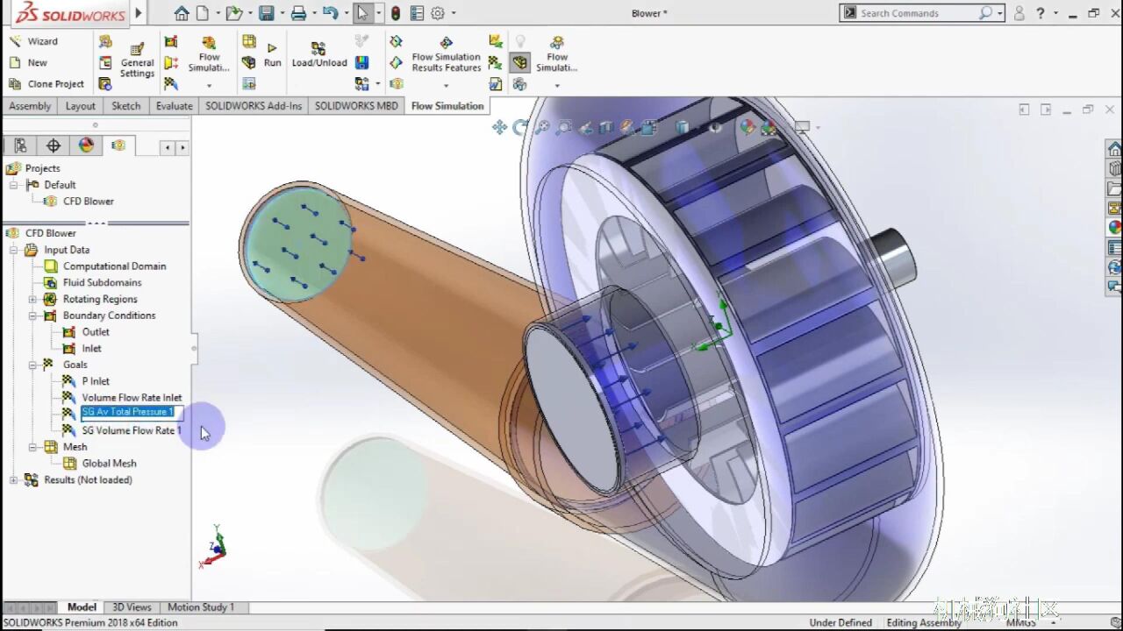Open the SOLIDWORKS Add-Ins tab
1123x631 pixels.
point(254,106)
